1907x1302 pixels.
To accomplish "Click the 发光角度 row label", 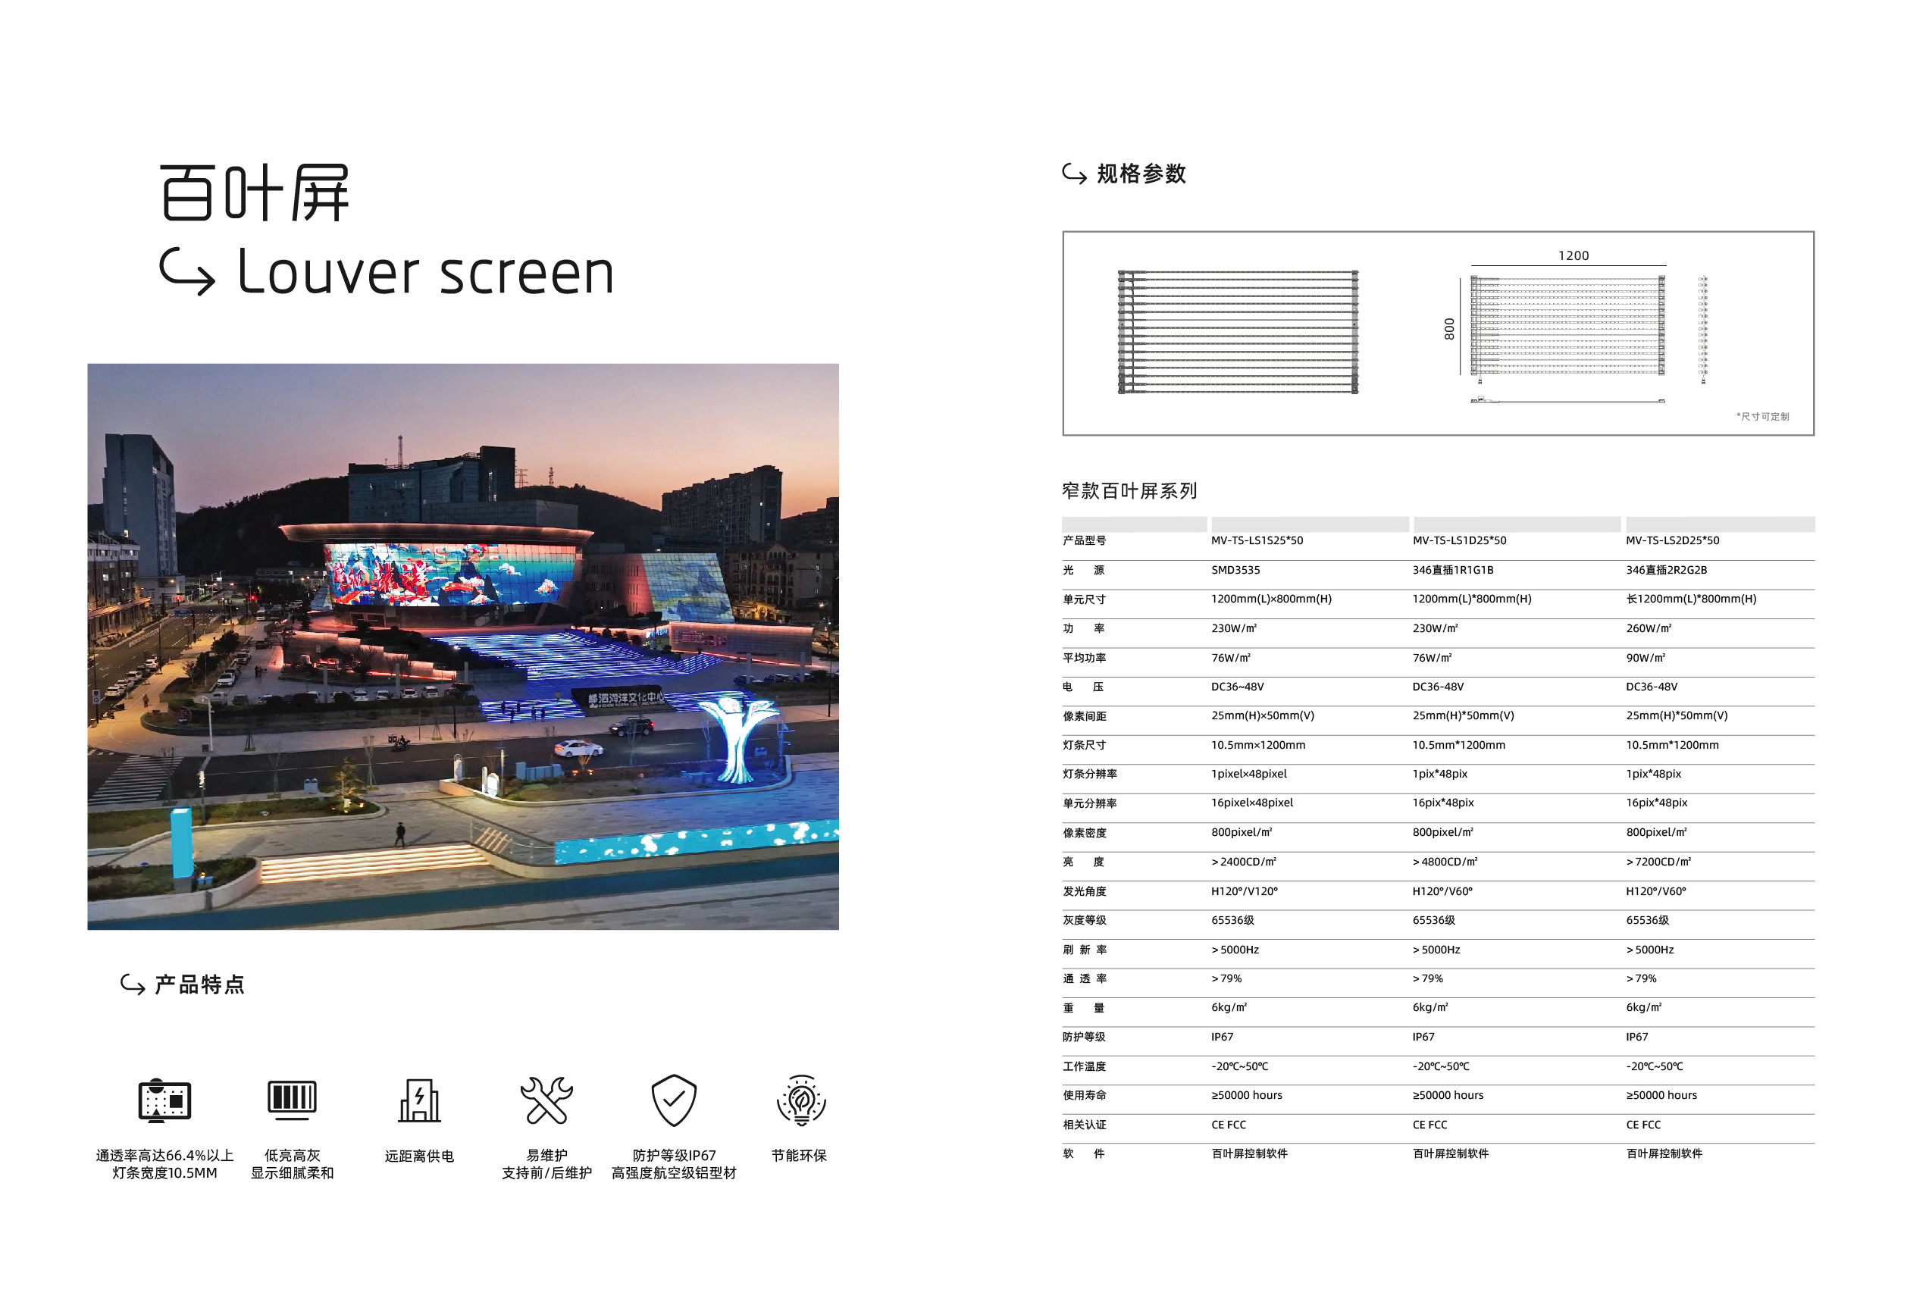I will point(1083,891).
